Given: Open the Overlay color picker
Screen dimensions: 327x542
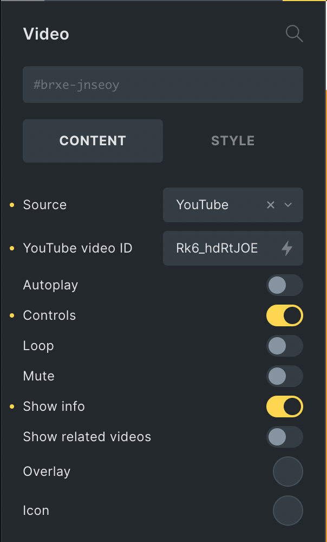Looking at the screenshot, I should 287,472.
